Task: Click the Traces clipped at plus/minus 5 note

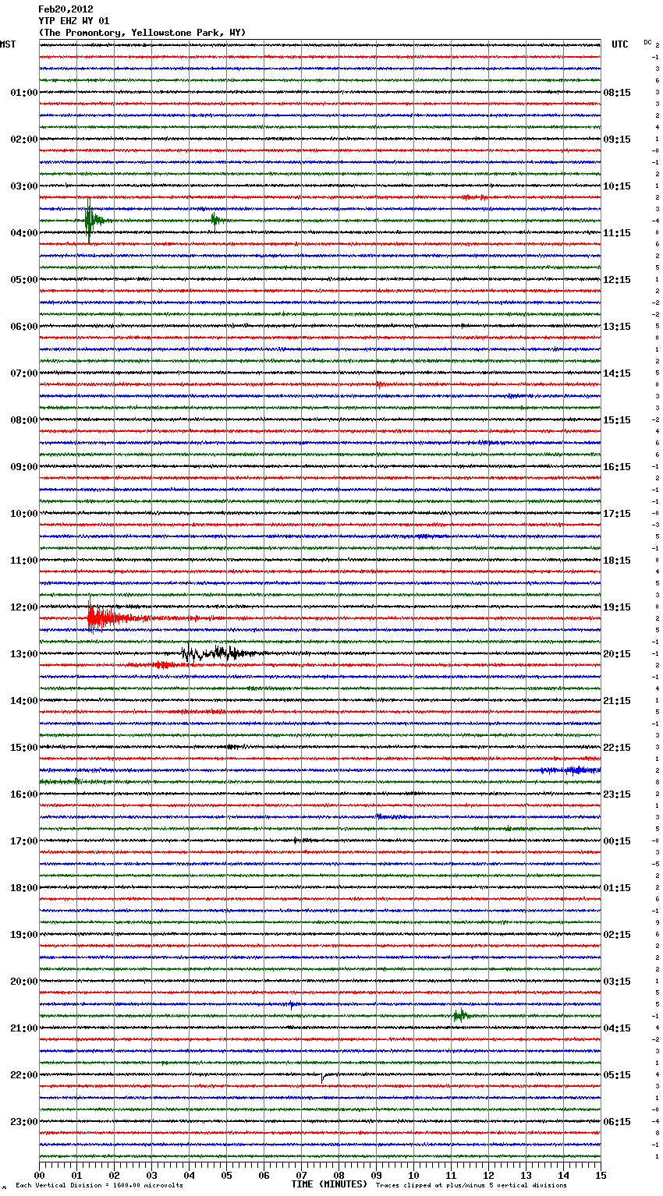Action: (x=471, y=1186)
